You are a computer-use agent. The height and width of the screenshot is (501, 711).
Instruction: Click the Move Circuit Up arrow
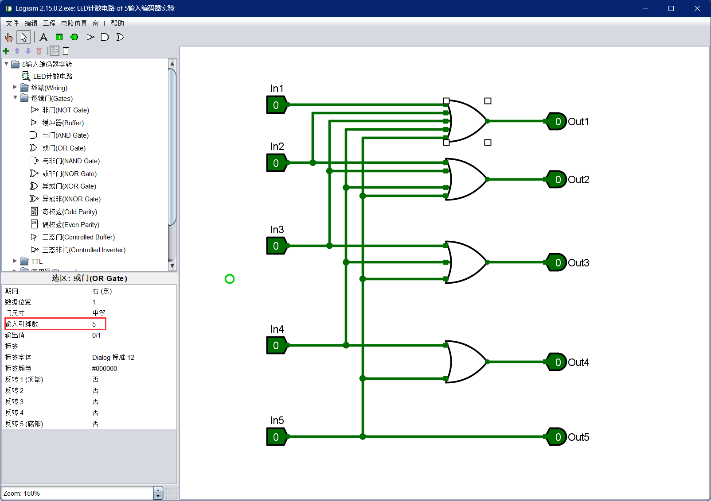coord(17,51)
